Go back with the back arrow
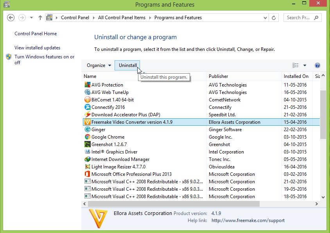Image resolution: width=330 pixels, height=233 pixels. pyautogui.click(x=11, y=18)
